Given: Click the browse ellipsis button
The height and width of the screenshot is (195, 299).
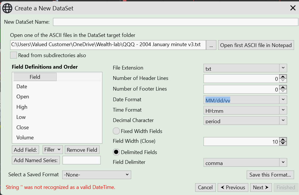Looking at the screenshot, I should pos(211,45).
